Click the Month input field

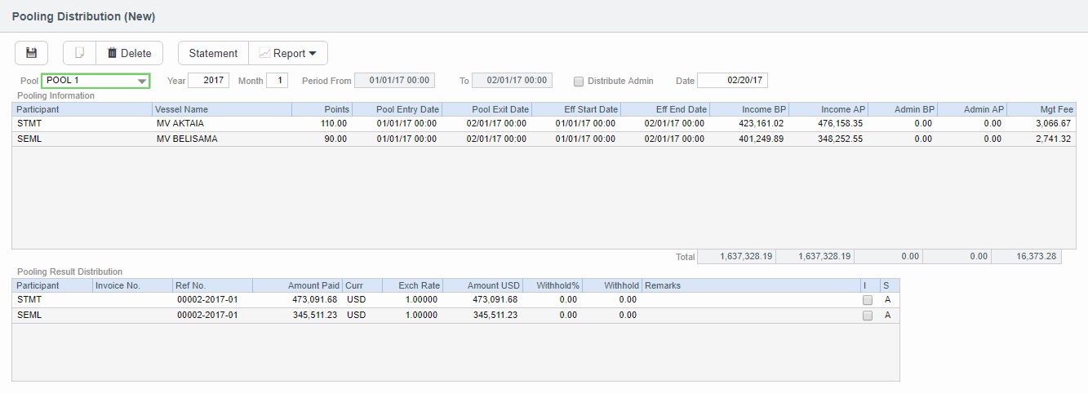(277, 81)
